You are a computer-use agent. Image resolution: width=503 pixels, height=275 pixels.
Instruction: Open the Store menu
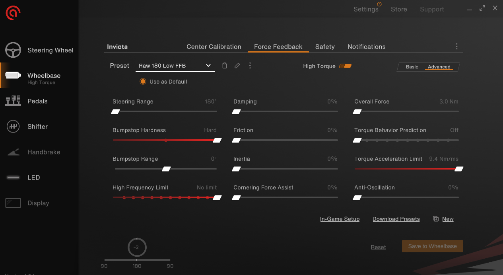[x=399, y=9]
